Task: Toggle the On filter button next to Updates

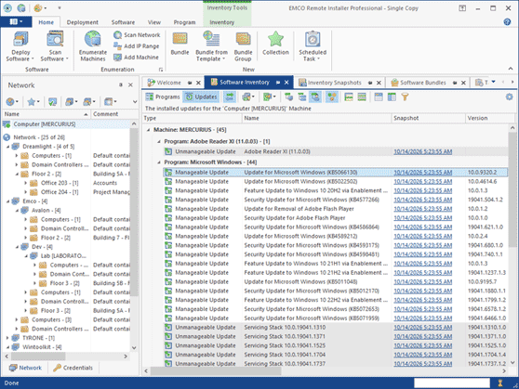Action: point(230,97)
